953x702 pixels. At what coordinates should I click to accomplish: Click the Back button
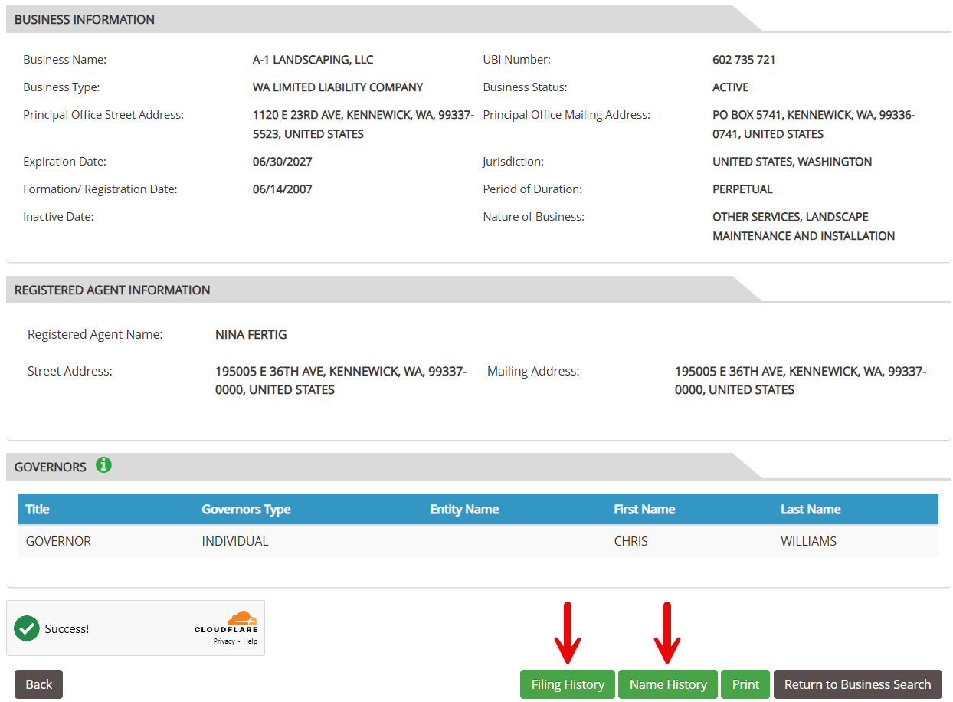point(39,684)
